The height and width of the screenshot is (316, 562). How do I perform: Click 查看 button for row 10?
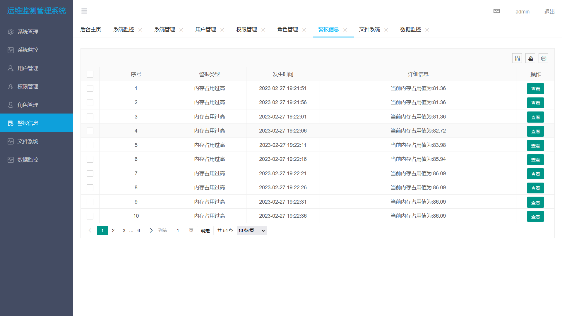pyautogui.click(x=535, y=217)
